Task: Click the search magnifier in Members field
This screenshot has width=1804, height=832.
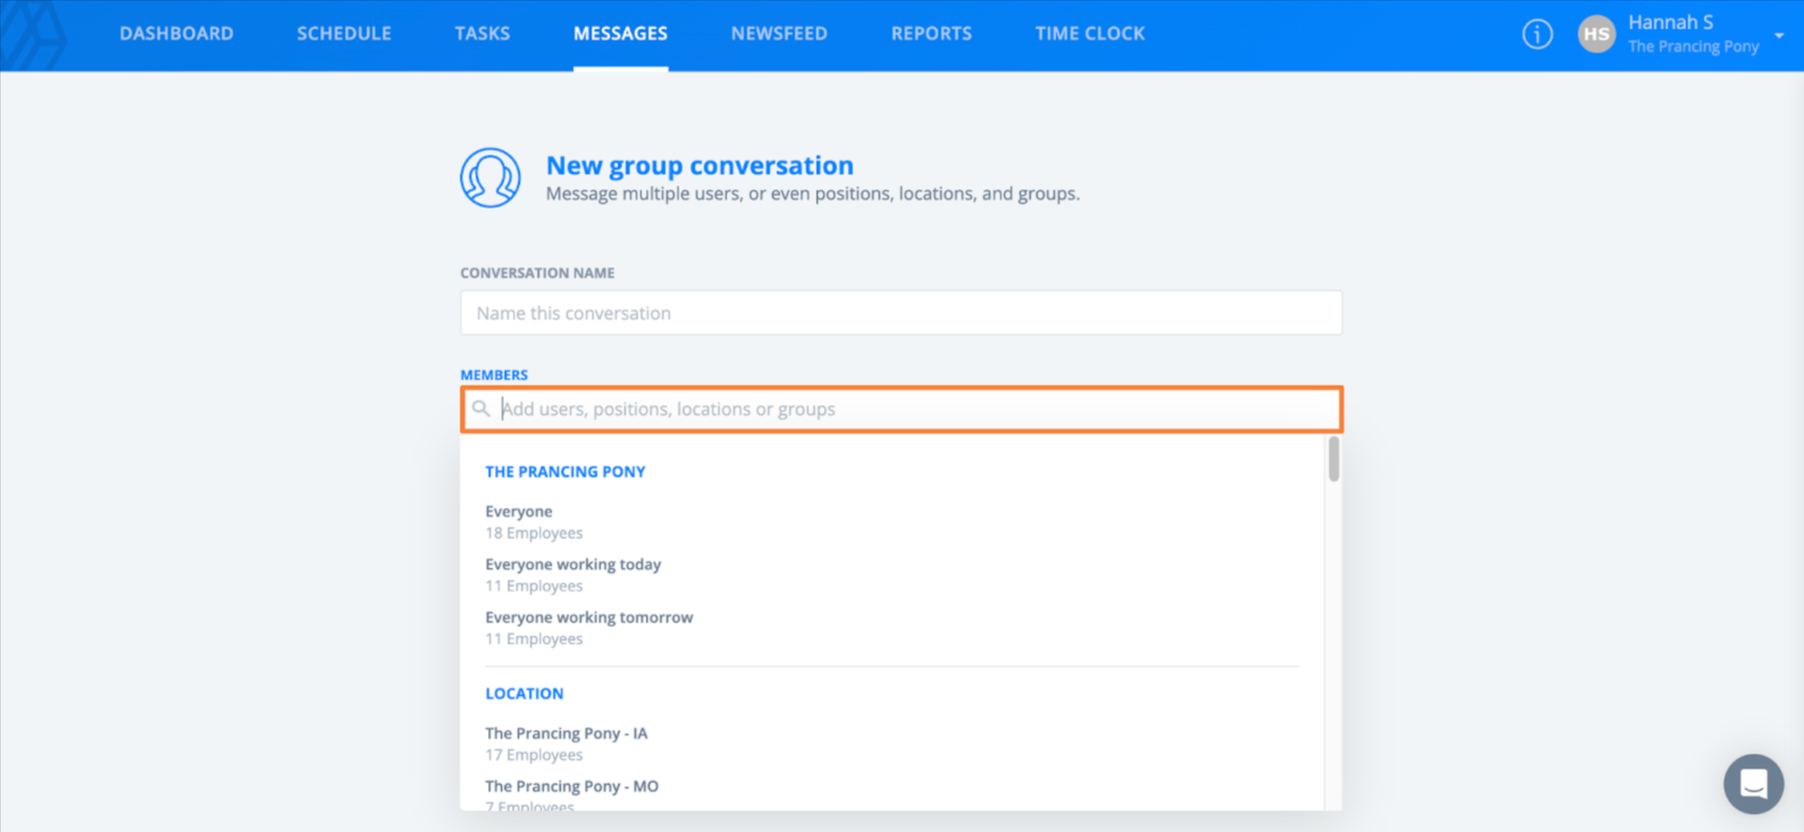Action: 481,409
